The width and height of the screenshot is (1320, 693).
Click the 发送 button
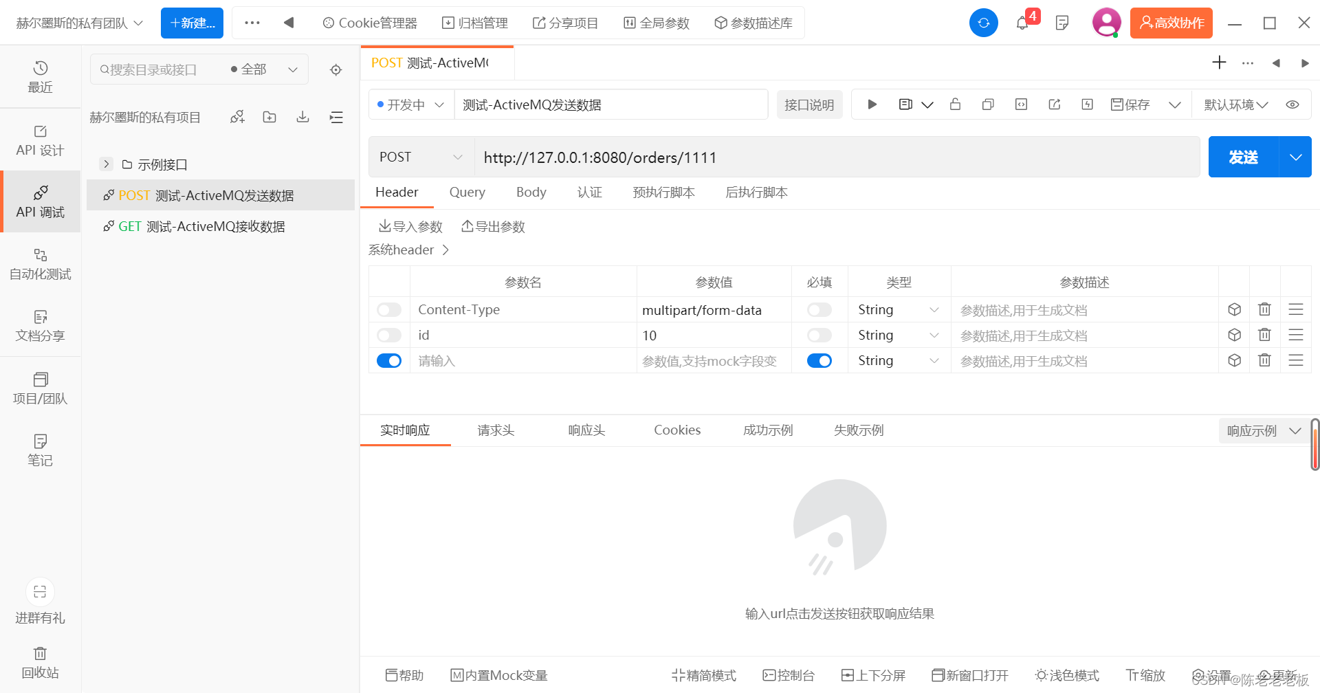(x=1243, y=157)
